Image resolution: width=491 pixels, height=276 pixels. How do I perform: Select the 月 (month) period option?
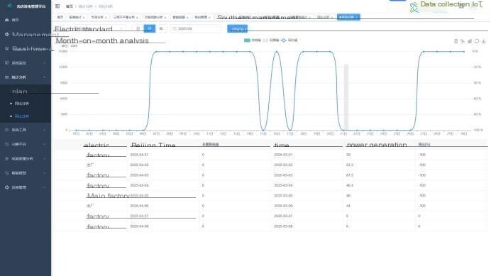tap(150, 28)
